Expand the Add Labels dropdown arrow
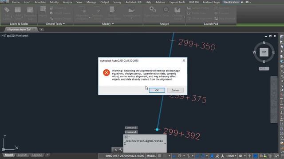This screenshot has width=284, height=159. [x=12, y=17]
